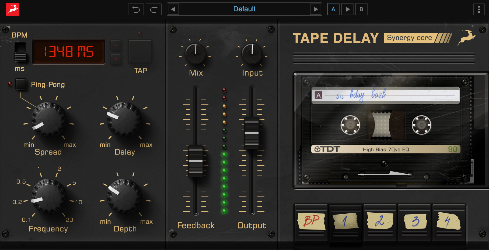
Task: Select tape button number 3
Action: 415,221
